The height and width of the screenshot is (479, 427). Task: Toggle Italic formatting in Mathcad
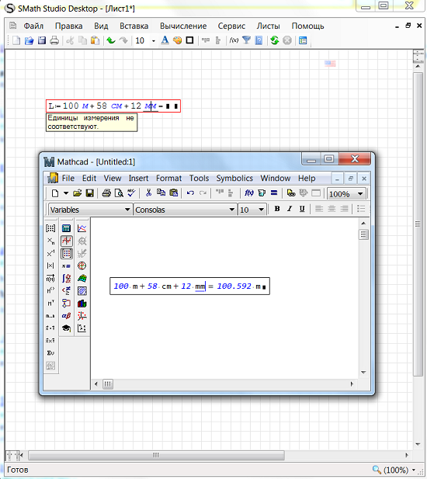(290, 209)
